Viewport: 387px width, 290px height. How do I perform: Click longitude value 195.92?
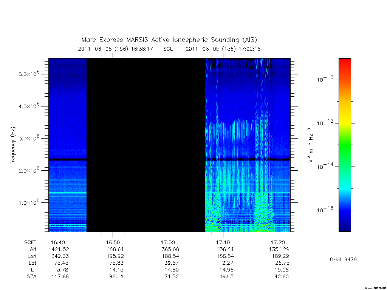[x=115, y=256]
